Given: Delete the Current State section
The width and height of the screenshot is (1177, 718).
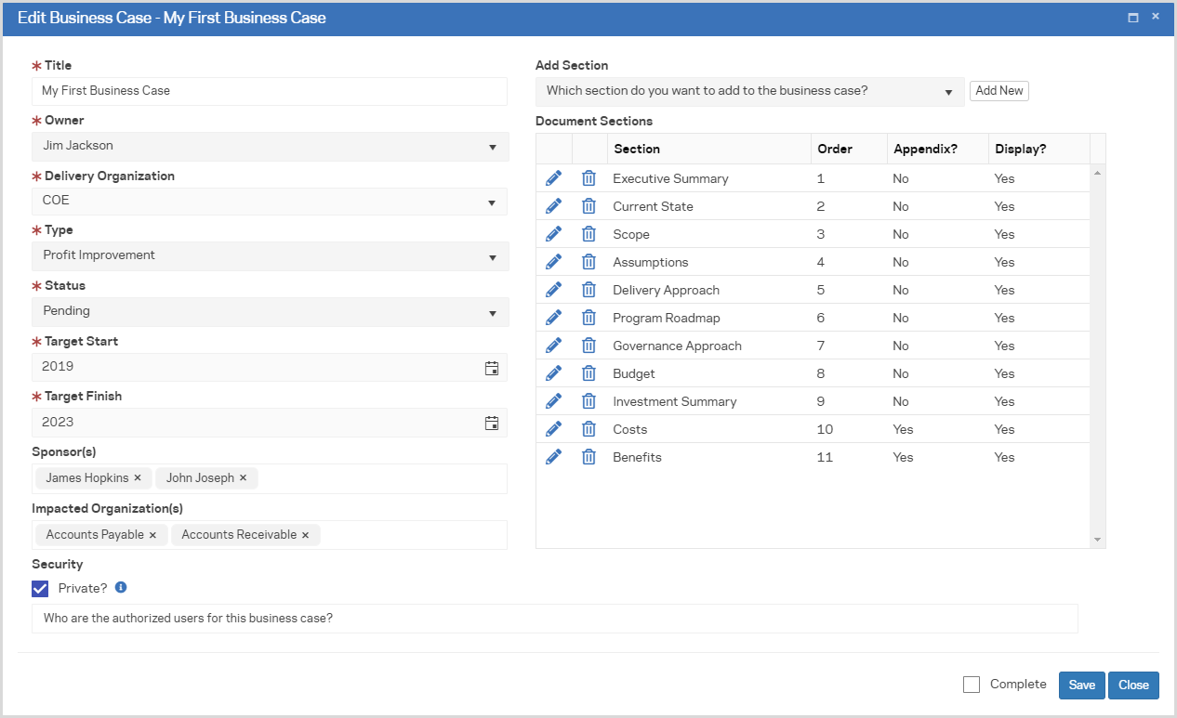Looking at the screenshot, I should pyautogui.click(x=588, y=206).
